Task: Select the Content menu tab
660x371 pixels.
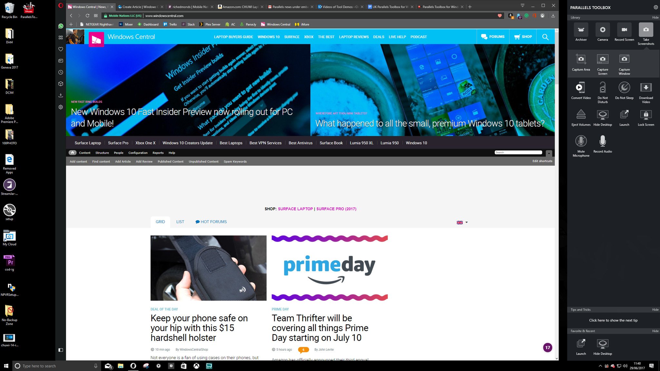Action: [x=85, y=152]
